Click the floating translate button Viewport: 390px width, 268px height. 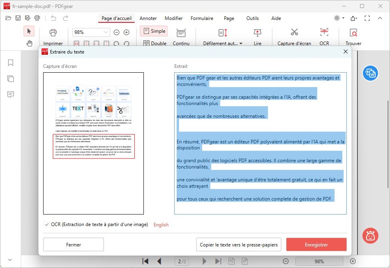(370, 73)
